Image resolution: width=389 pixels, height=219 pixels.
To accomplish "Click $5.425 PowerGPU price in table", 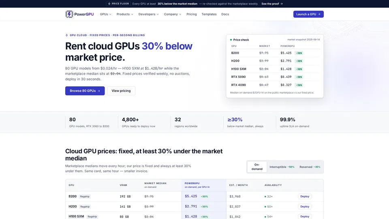I will click(x=191, y=196).
